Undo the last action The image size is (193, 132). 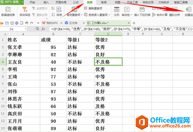[x=27, y=23]
